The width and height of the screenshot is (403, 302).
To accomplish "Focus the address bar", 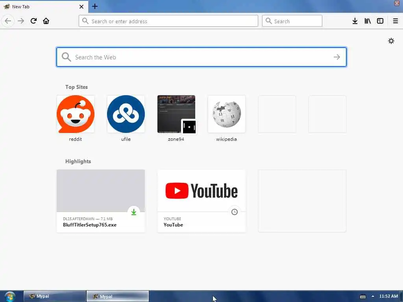I will (x=168, y=21).
